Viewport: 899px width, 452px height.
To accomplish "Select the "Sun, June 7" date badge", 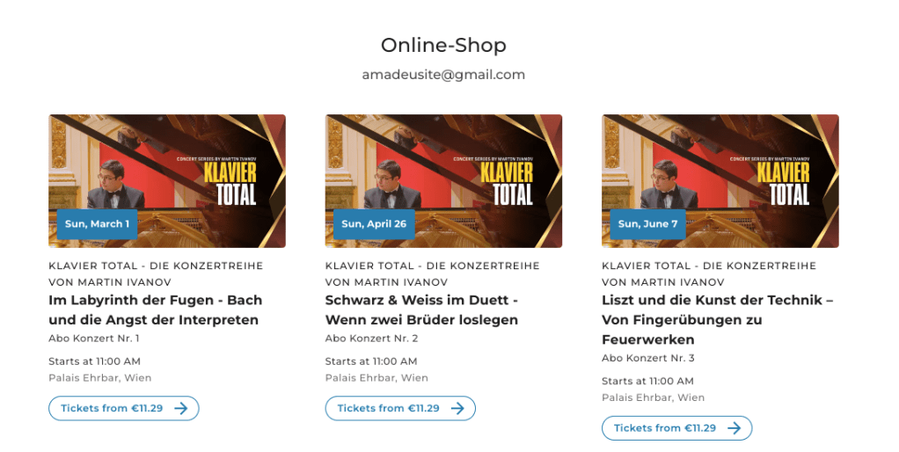I will click(648, 224).
